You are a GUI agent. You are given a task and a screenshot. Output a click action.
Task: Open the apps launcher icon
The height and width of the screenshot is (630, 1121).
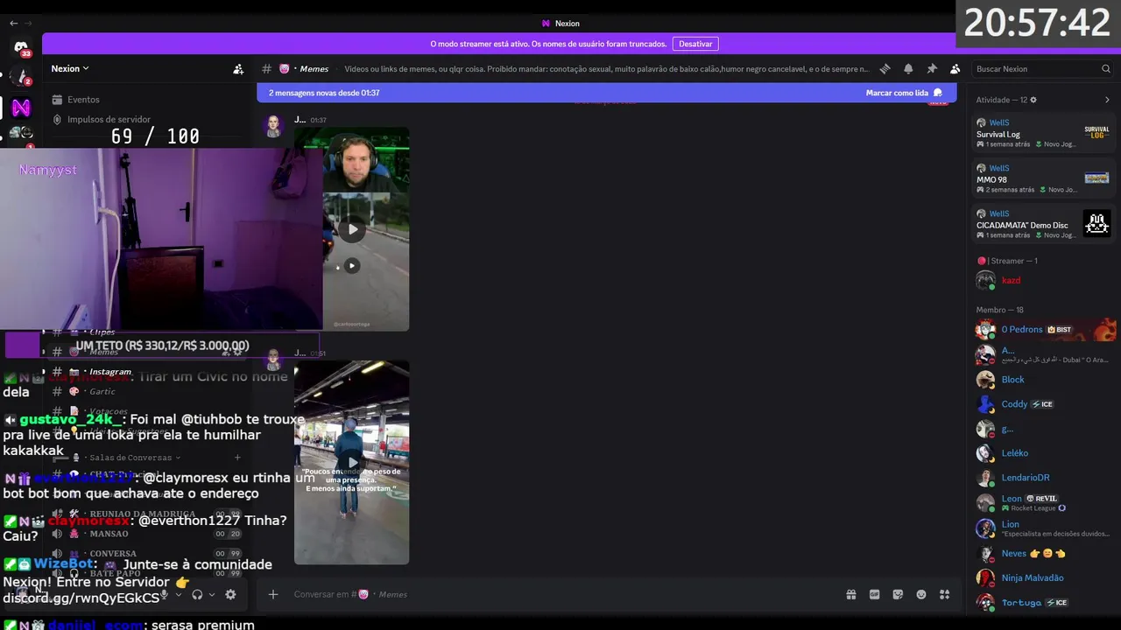(944, 595)
